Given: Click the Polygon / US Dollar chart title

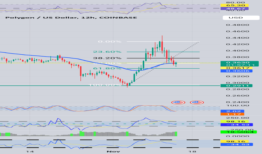Looking at the screenshot, I should (x=71, y=17).
